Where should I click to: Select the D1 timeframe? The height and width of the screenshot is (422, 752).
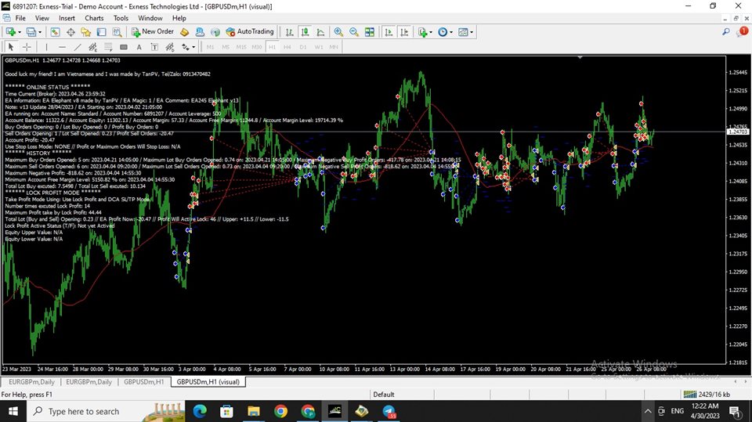point(302,47)
